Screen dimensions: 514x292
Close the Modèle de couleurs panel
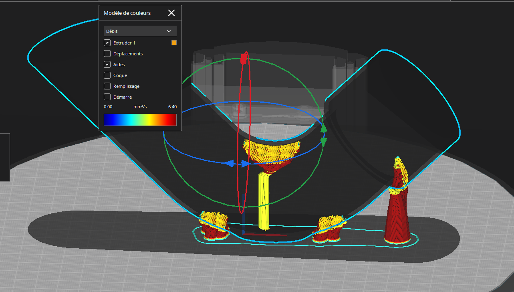coord(171,13)
